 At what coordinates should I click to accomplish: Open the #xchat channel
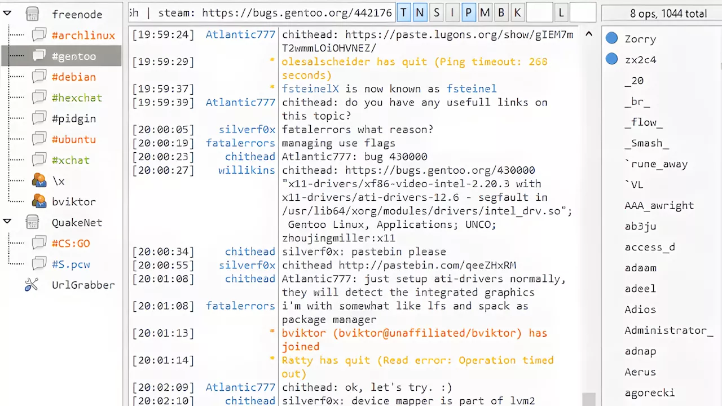tap(71, 160)
